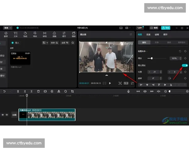Open the 菜单 menu dropdown
Screen dimensions: 189x151
[x=8, y=28]
